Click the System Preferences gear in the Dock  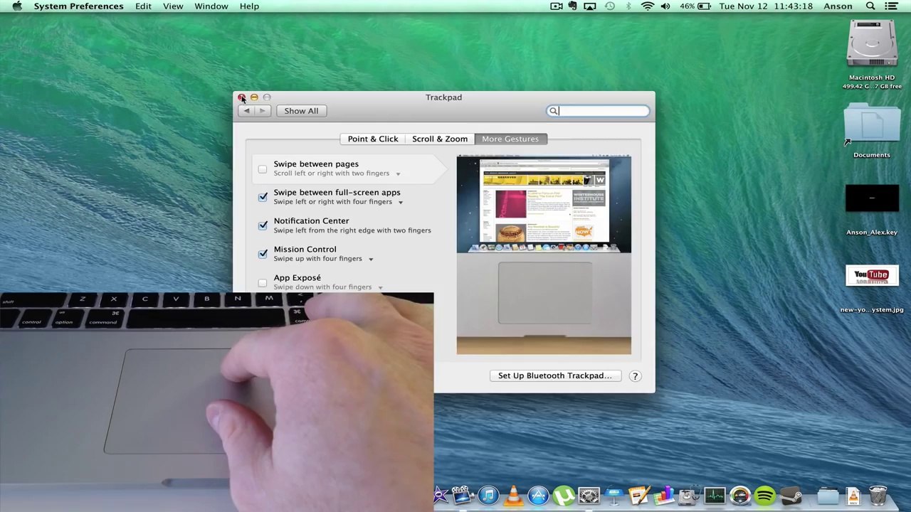click(x=589, y=495)
